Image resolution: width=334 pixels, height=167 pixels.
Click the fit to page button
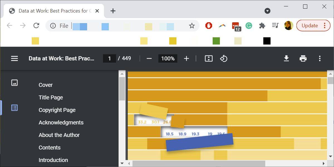click(x=208, y=58)
